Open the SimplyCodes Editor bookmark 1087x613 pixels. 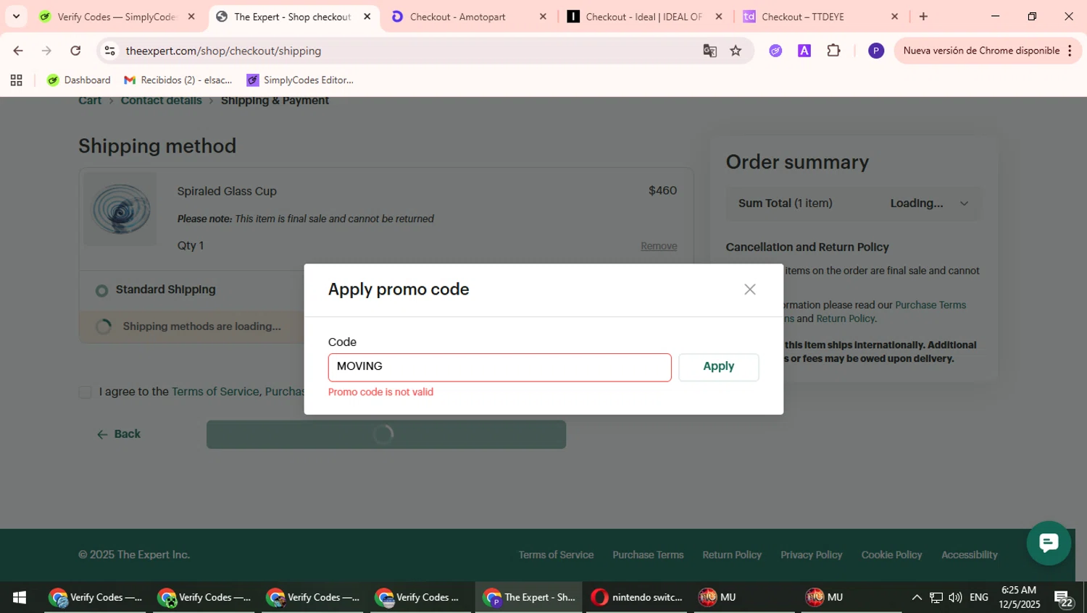pos(300,80)
